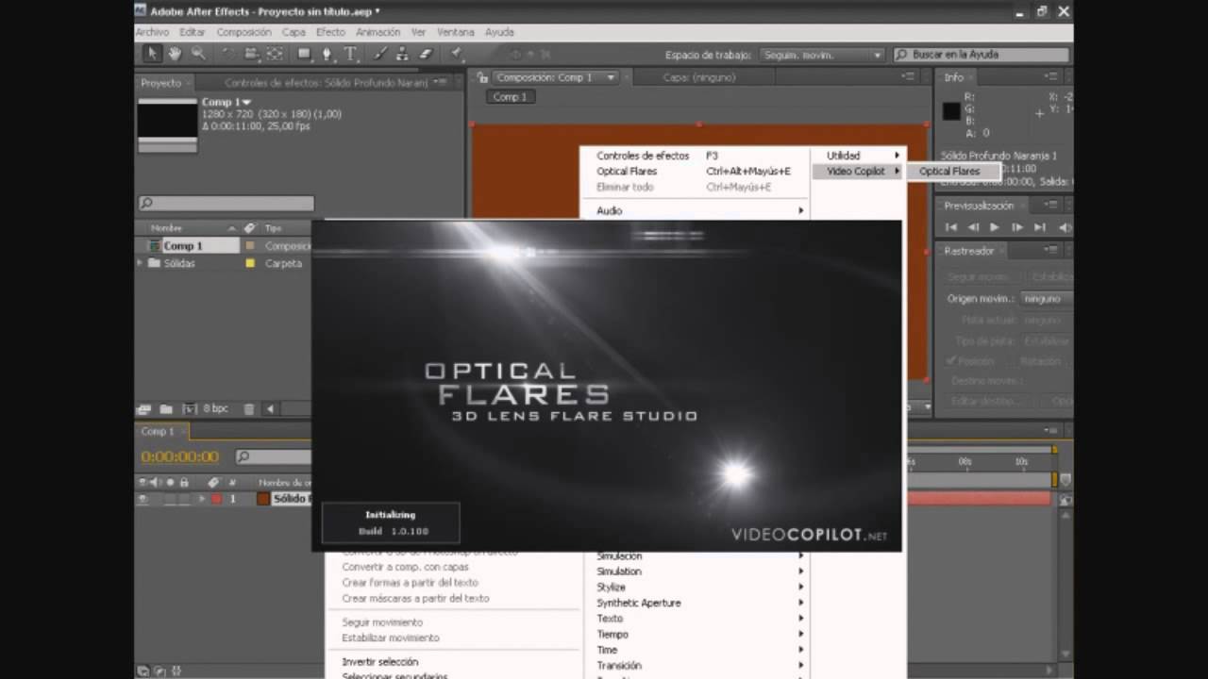Click the trash icon in Project panel
Viewport: 1208px width, 679px height.
click(x=249, y=409)
